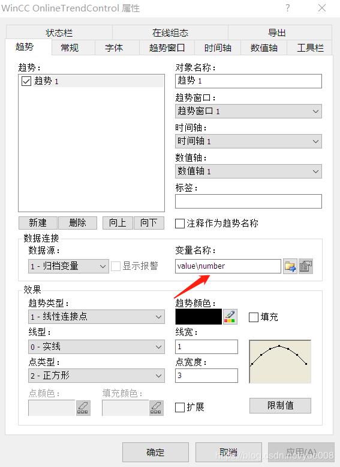340x467 pixels.
Task: Click the disabled 点颜色 swatch
Action: tap(52, 407)
